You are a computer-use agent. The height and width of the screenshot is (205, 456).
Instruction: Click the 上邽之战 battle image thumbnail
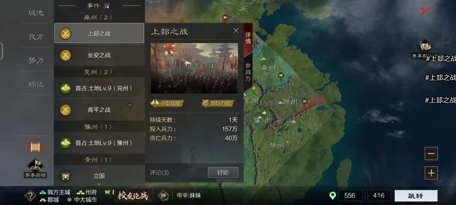(194, 68)
